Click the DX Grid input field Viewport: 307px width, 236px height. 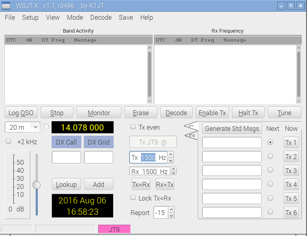[x=99, y=157]
